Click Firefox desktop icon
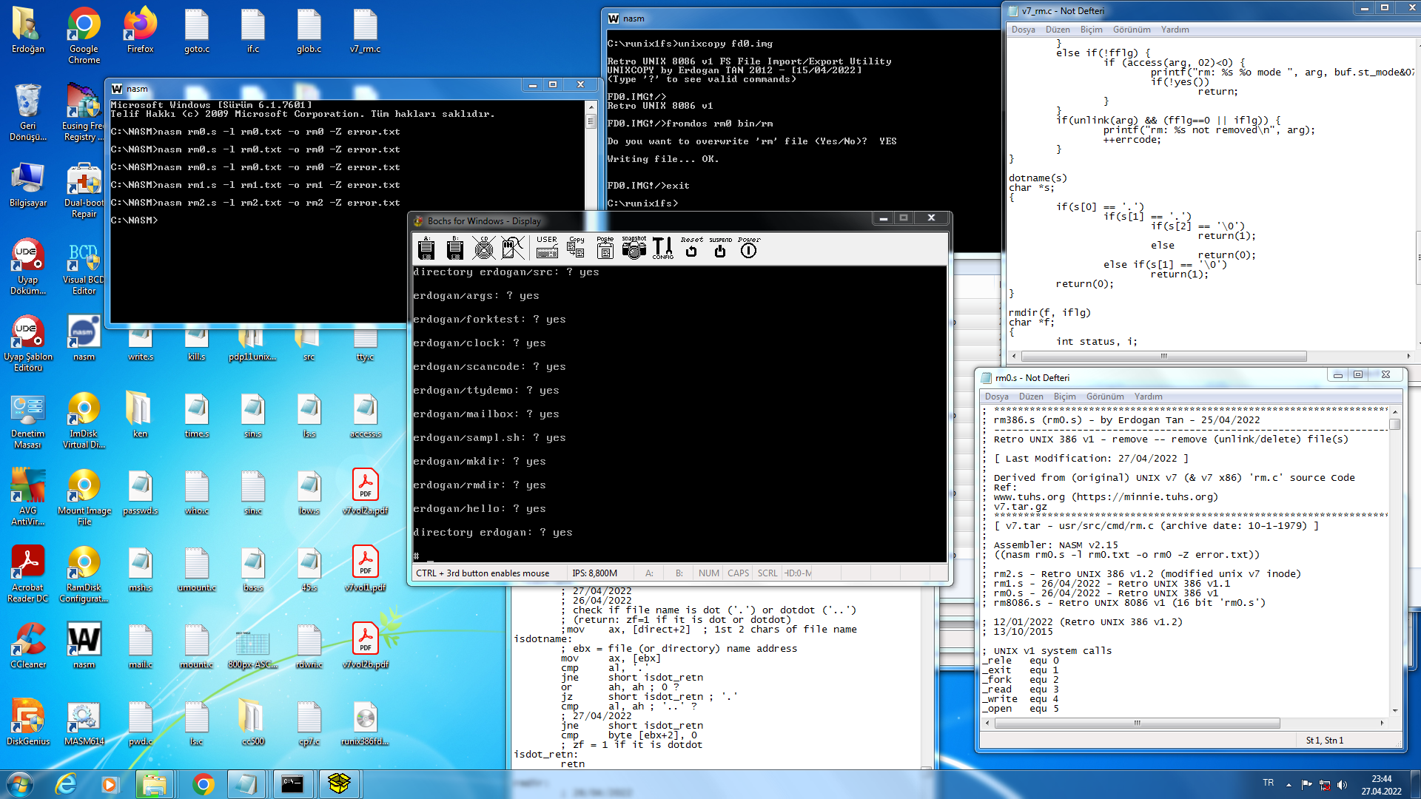The width and height of the screenshot is (1421, 799). (140, 30)
